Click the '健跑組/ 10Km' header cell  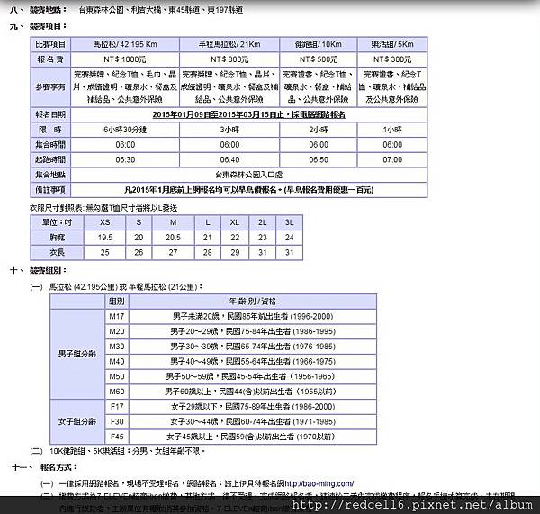click(319, 44)
